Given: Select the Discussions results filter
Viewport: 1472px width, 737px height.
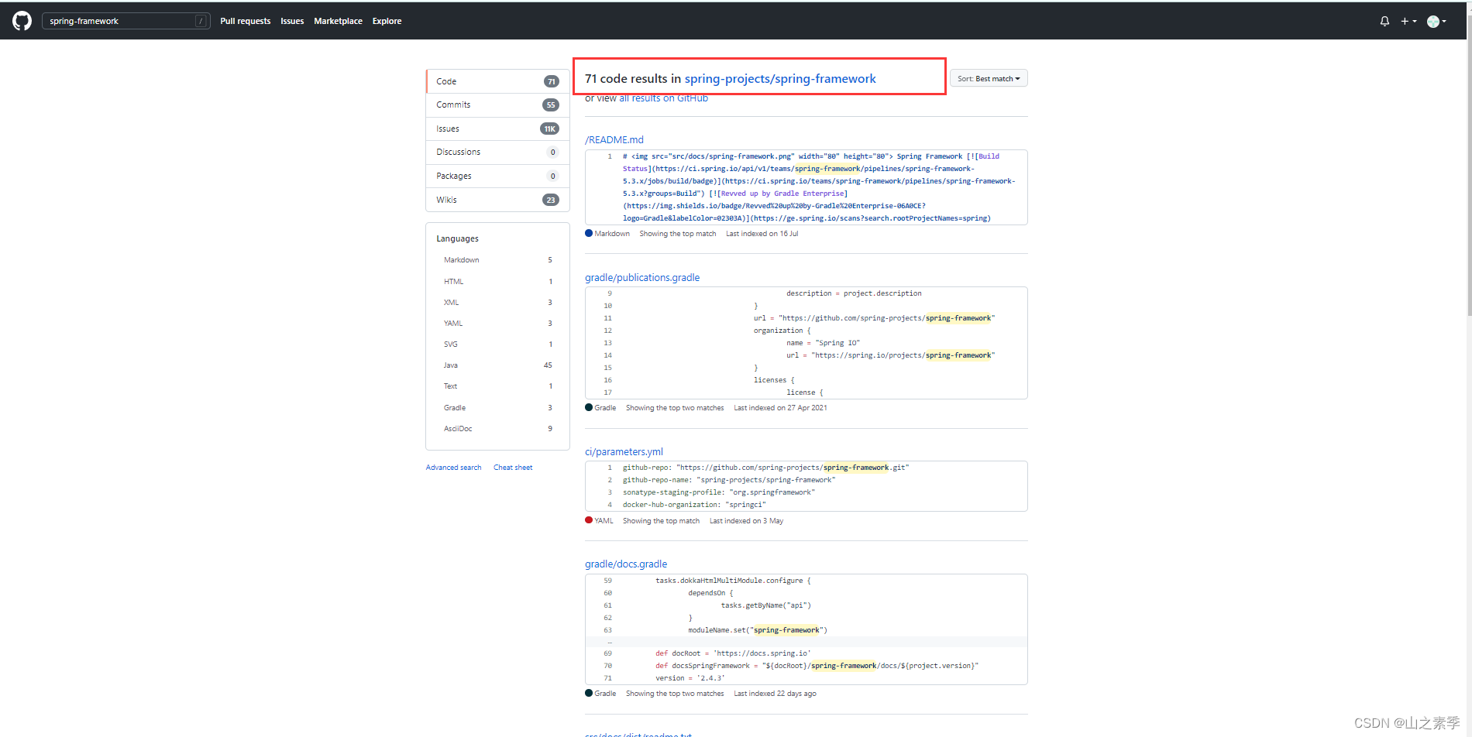Looking at the screenshot, I should [x=497, y=153].
